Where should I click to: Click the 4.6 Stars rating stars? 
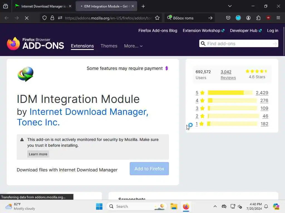coord(256,71)
